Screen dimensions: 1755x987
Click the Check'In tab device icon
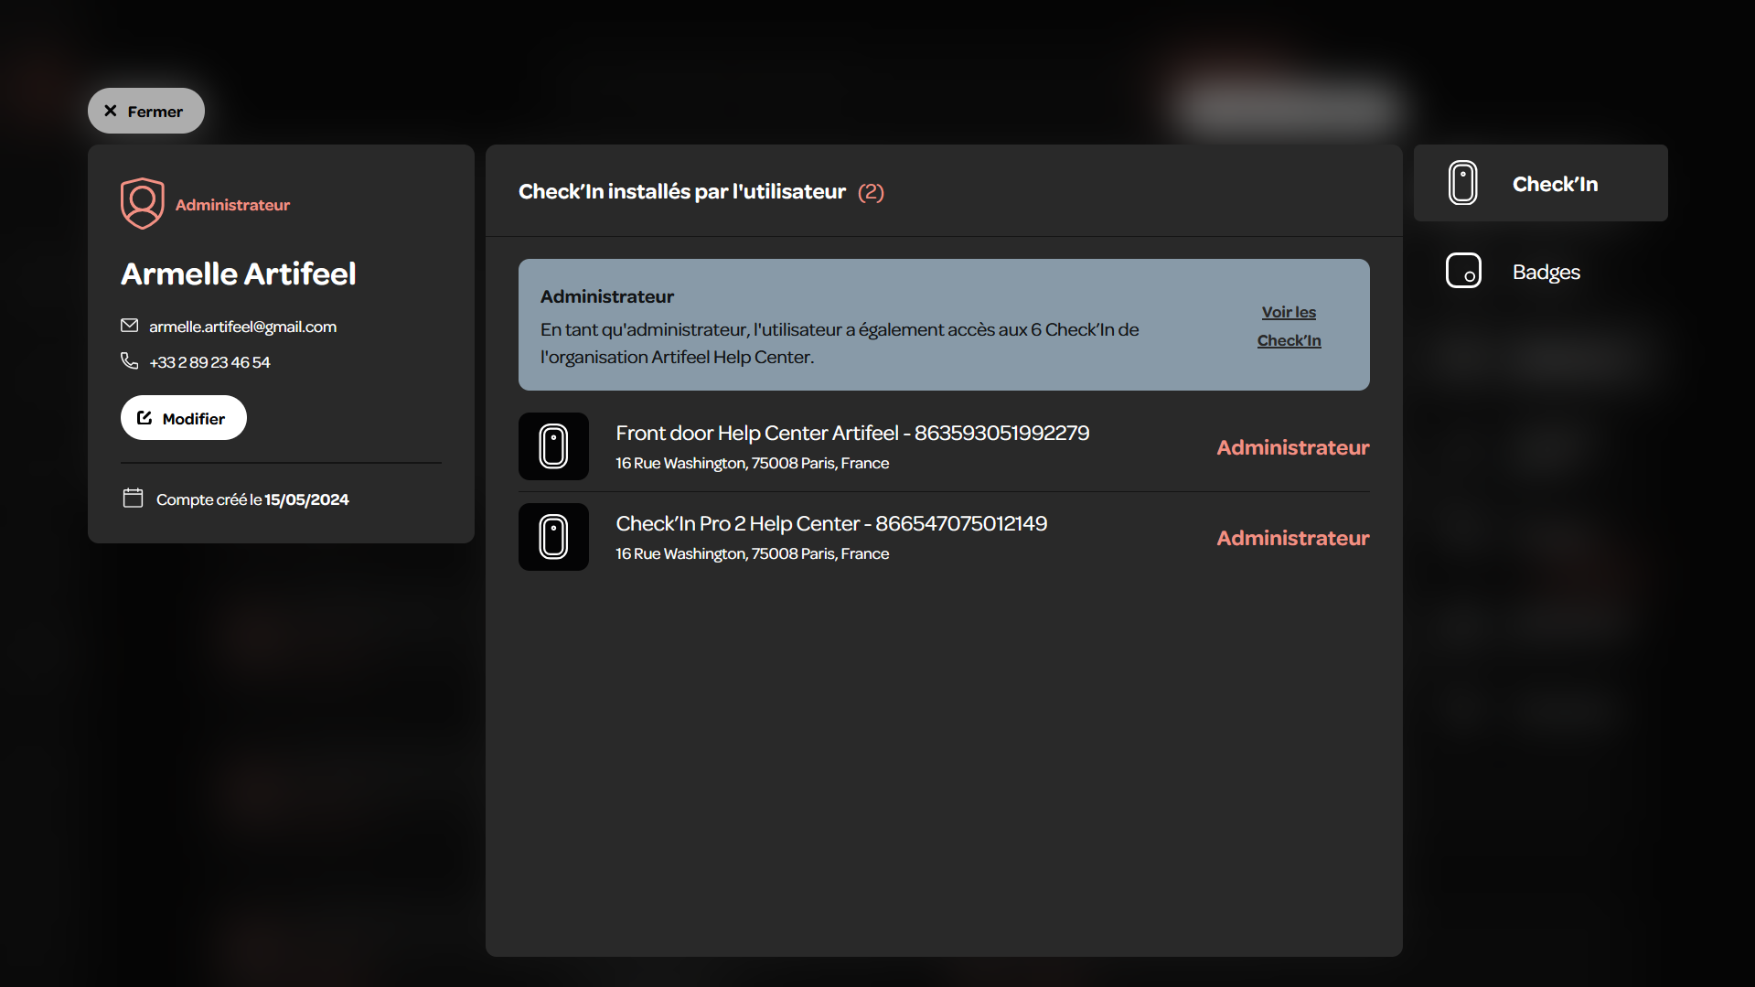pyautogui.click(x=1463, y=183)
